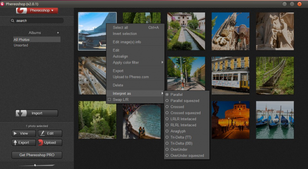Select the OverUnder radio option
This screenshot has width=308, height=169.
(x=167, y=149)
